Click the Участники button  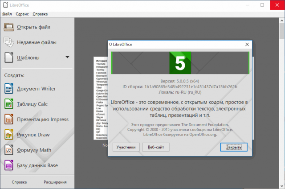pos(126,147)
